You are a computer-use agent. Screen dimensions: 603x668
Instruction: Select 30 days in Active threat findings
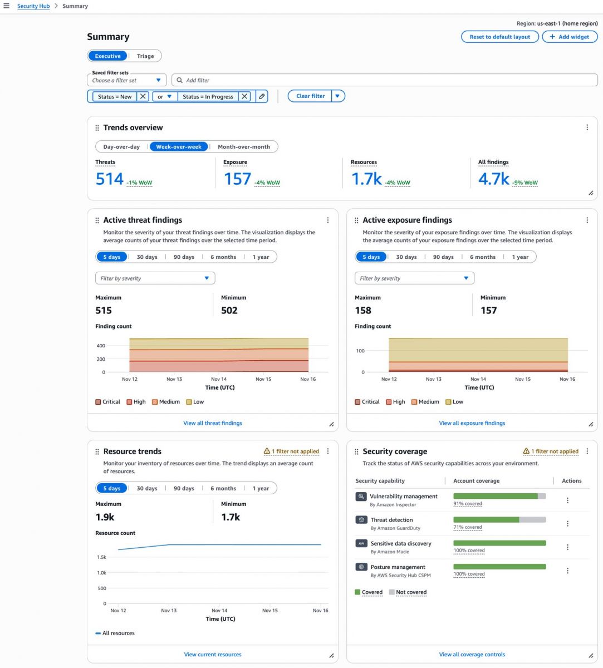(147, 257)
